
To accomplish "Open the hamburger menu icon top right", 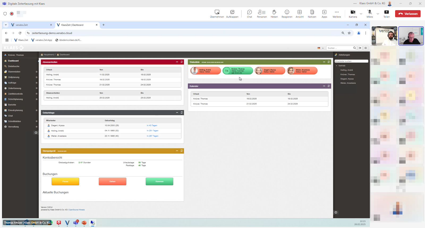I will (x=366, y=48).
